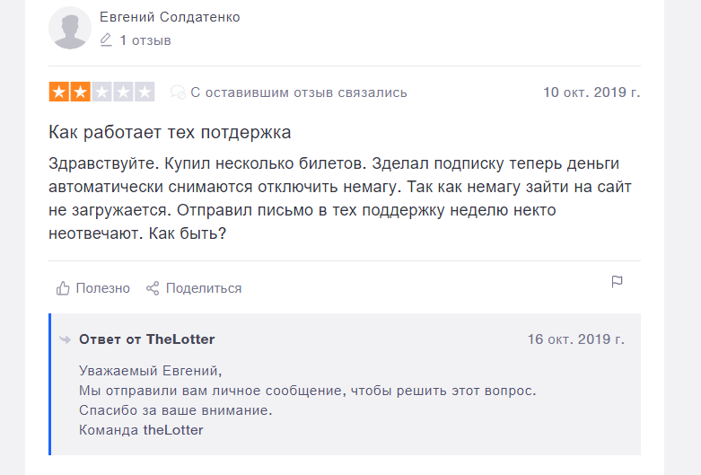Click the review date 10 окт. 2019
This screenshot has width=701, height=475.
coord(591,92)
